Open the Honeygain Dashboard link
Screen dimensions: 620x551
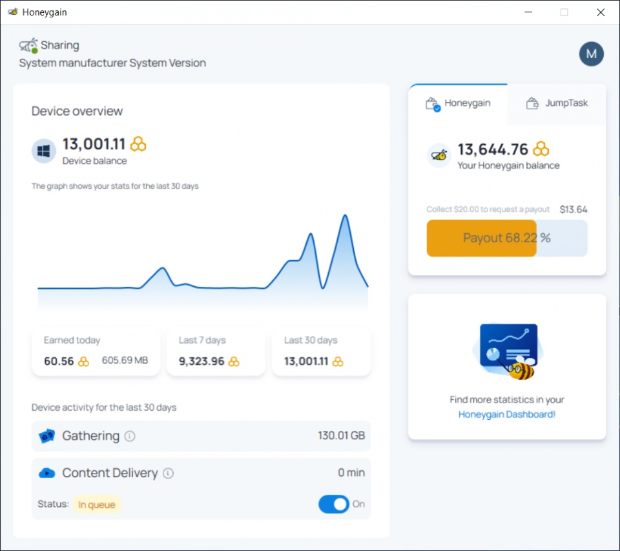click(x=507, y=414)
